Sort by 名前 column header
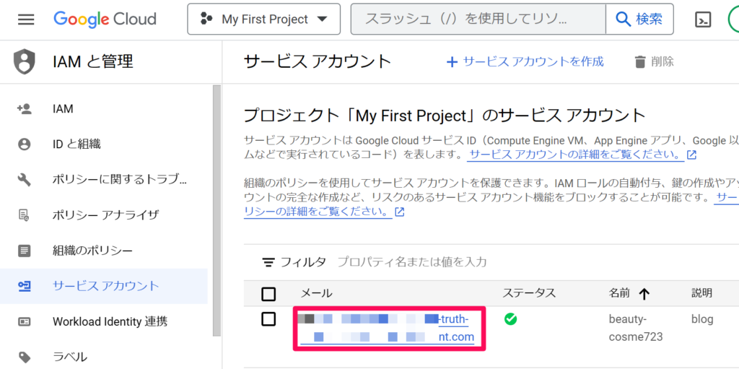 618,293
